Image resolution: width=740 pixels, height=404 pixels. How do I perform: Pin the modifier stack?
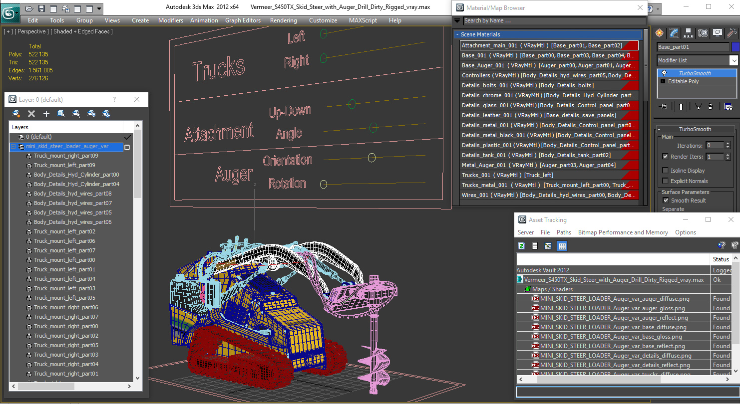click(x=663, y=106)
